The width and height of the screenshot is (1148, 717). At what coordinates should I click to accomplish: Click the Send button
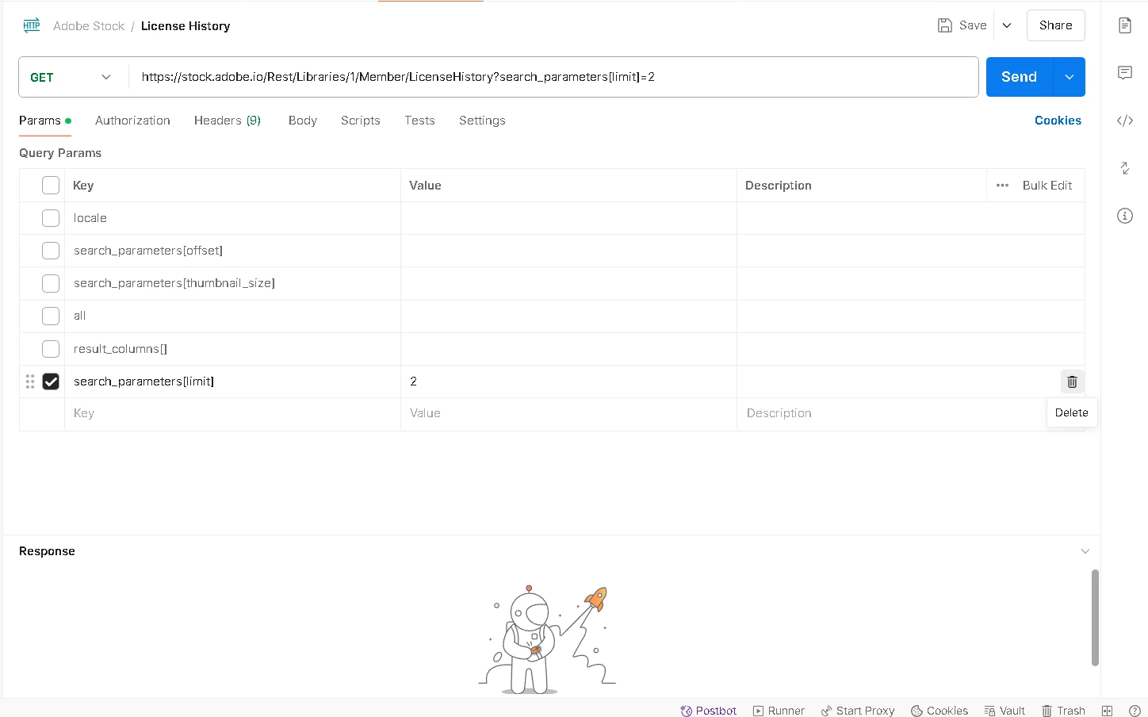point(1020,77)
